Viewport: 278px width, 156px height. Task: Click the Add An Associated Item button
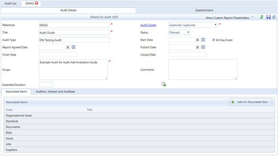tap(250, 102)
